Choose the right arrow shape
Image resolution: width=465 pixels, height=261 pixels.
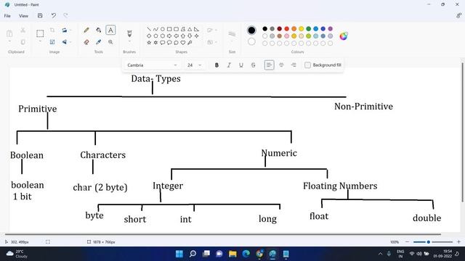pyautogui.click(x=169, y=36)
